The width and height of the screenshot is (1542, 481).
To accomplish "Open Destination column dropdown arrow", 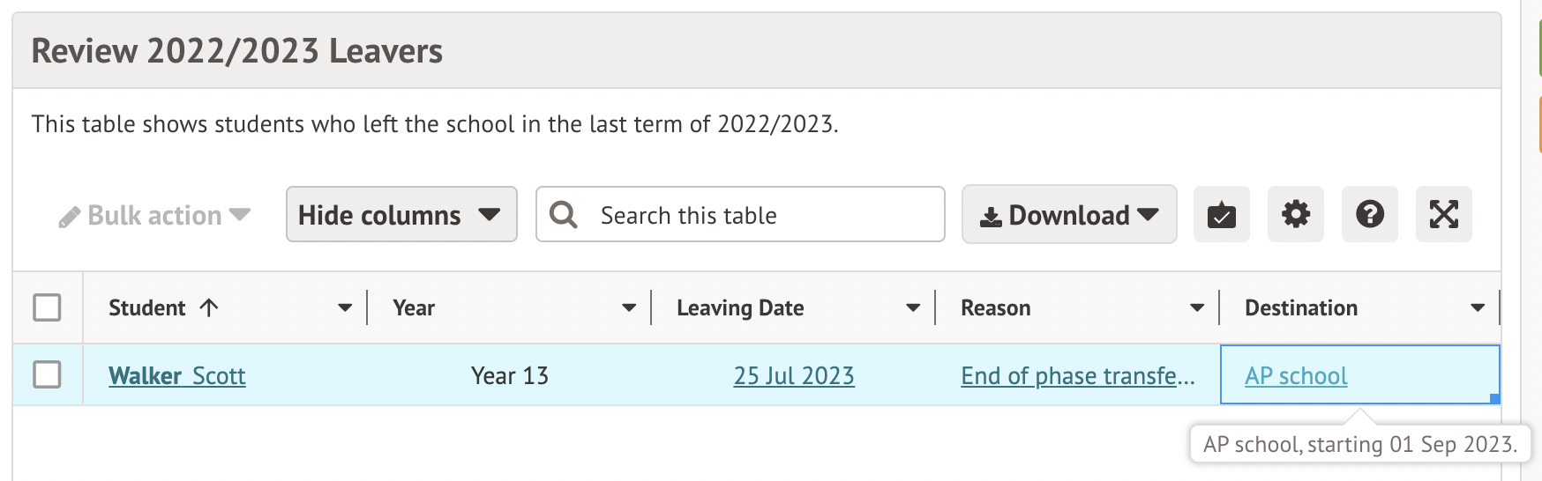I will tap(1478, 307).
